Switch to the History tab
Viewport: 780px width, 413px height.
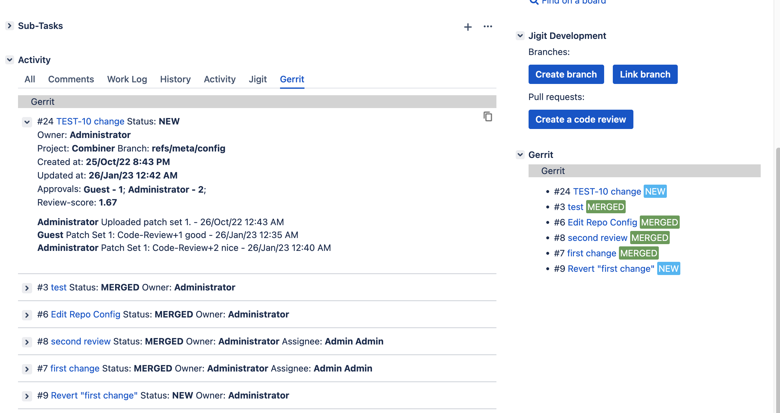tap(175, 79)
